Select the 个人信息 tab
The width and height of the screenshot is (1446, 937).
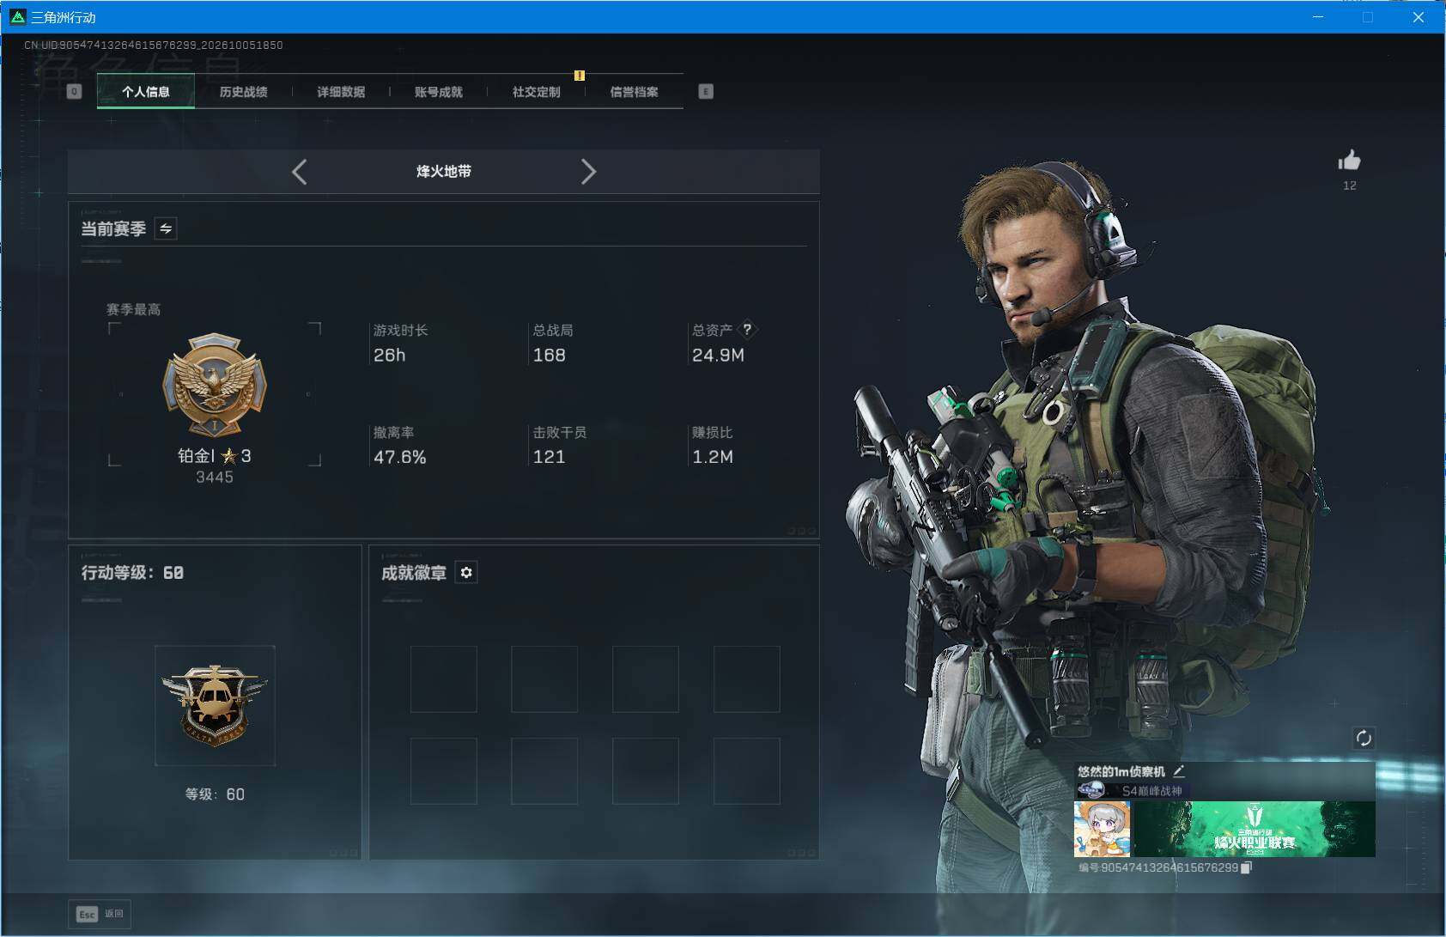click(146, 92)
